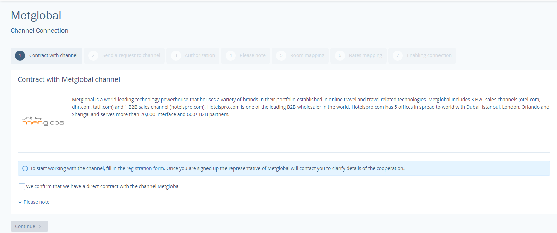This screenshot has width=557, height=233.
Task: Switch to Room mapping step tab
Action: [x=300, y=56]
